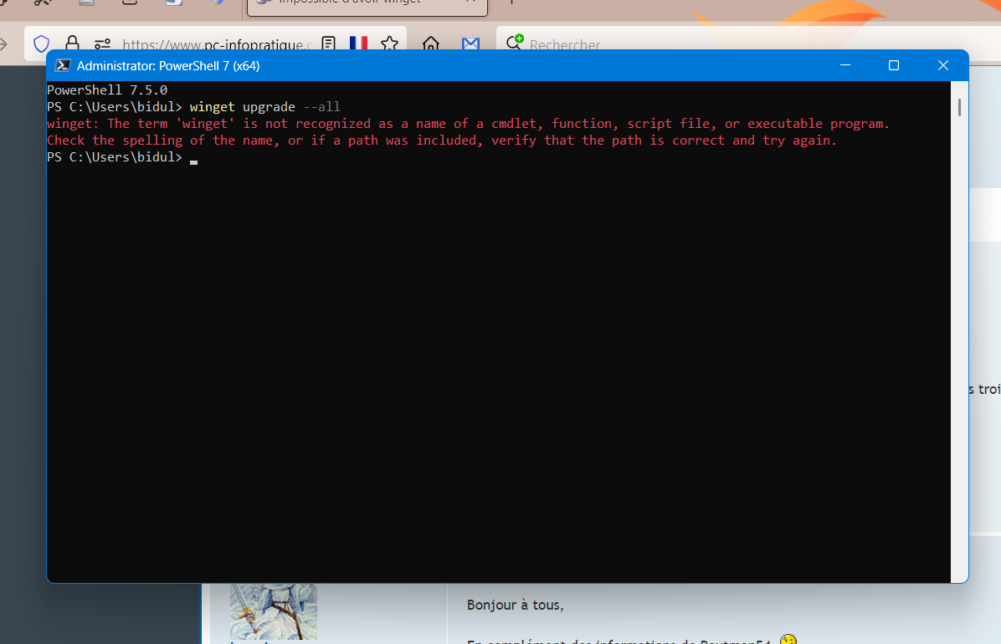Click the search engine magnifier icon
Screen dimensions: 1001x644
515,42
